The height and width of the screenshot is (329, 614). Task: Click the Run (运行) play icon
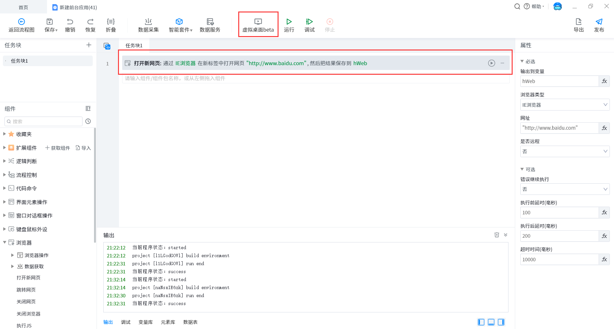289,22
